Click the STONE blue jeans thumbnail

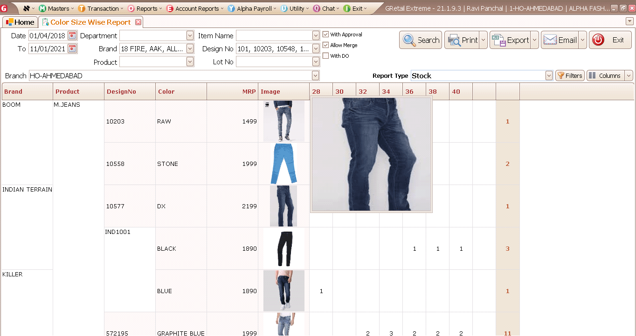coord(283,164)
